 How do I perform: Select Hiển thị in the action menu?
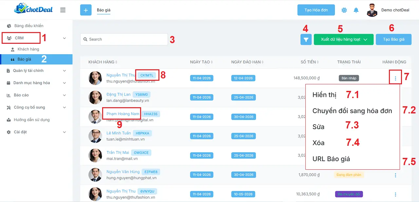(324, 95)
